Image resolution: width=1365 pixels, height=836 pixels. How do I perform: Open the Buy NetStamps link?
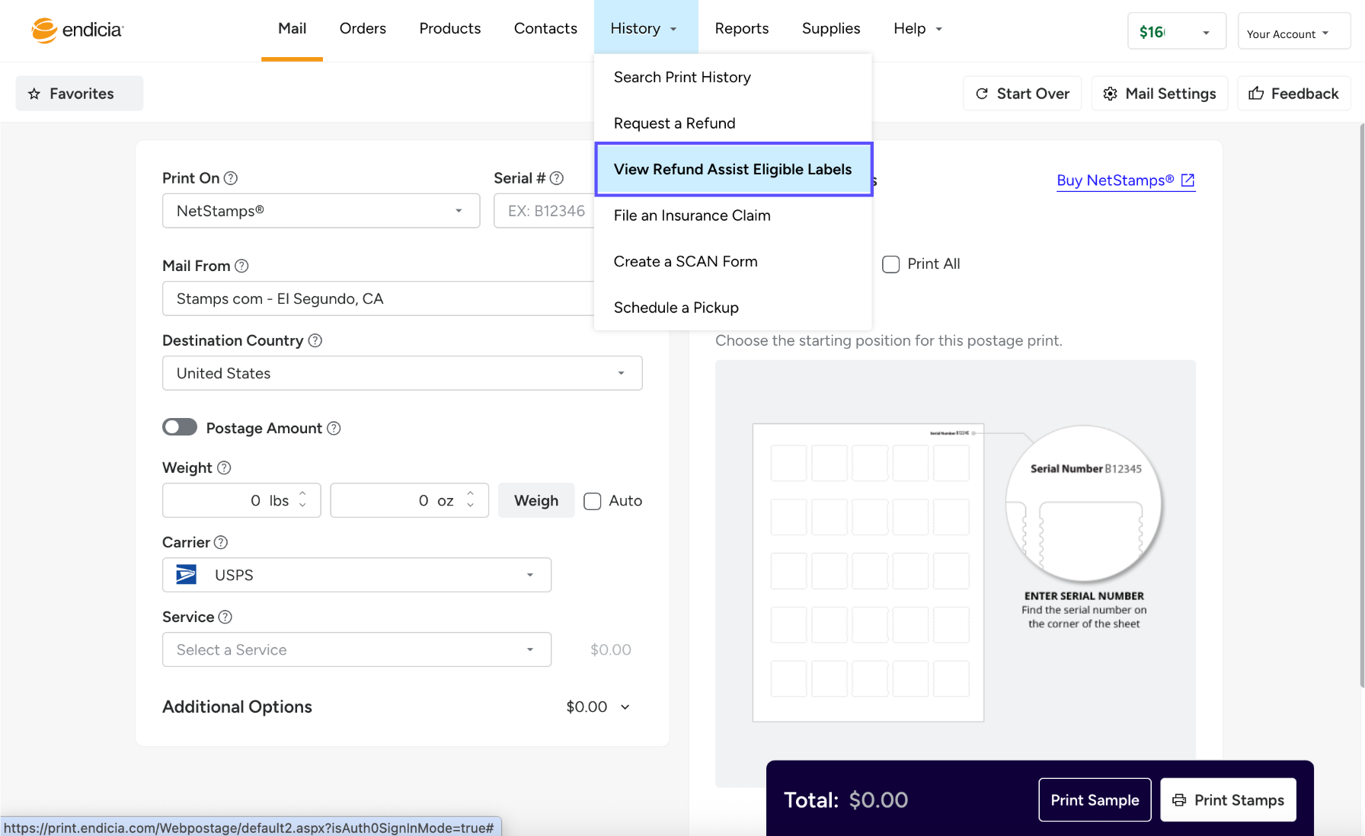tap(1125, 180)
